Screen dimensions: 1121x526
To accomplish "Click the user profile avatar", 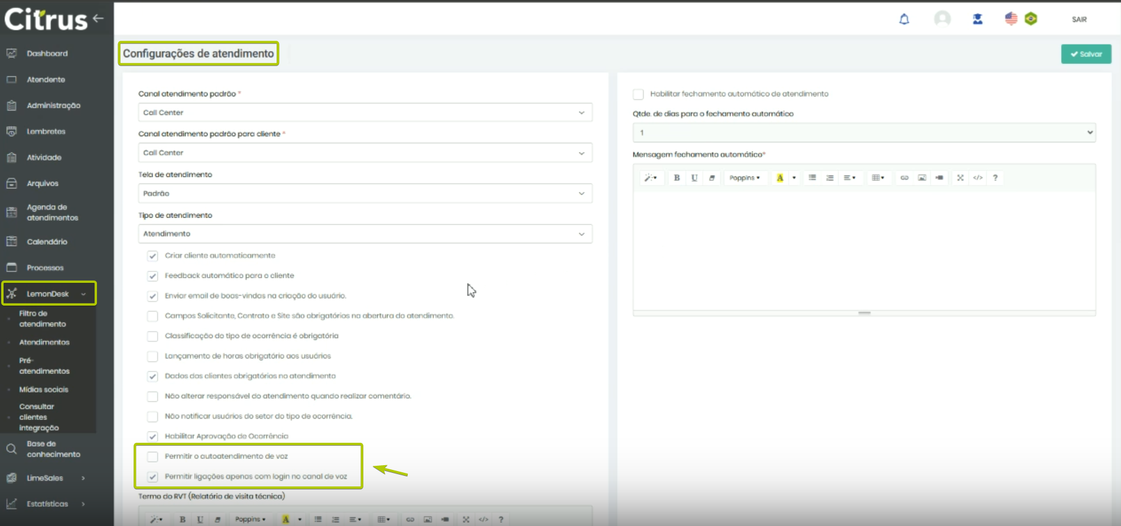I will point(942,19).
